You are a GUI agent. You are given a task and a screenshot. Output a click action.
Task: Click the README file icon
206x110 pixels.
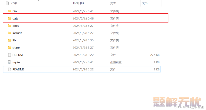[x=10, y=69]
